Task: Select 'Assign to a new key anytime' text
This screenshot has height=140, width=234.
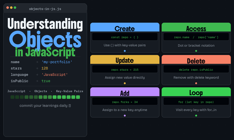Action: [x=125, y=110]
